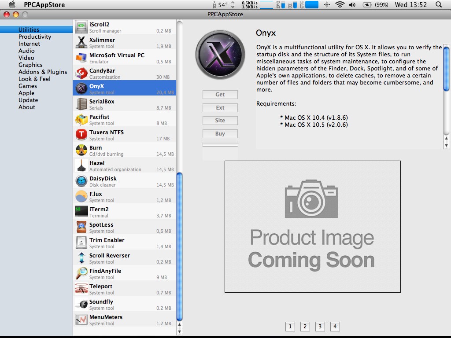Screen dimensions: 451x338
Task: Click the Get button
Action: (x=220, y=95)
